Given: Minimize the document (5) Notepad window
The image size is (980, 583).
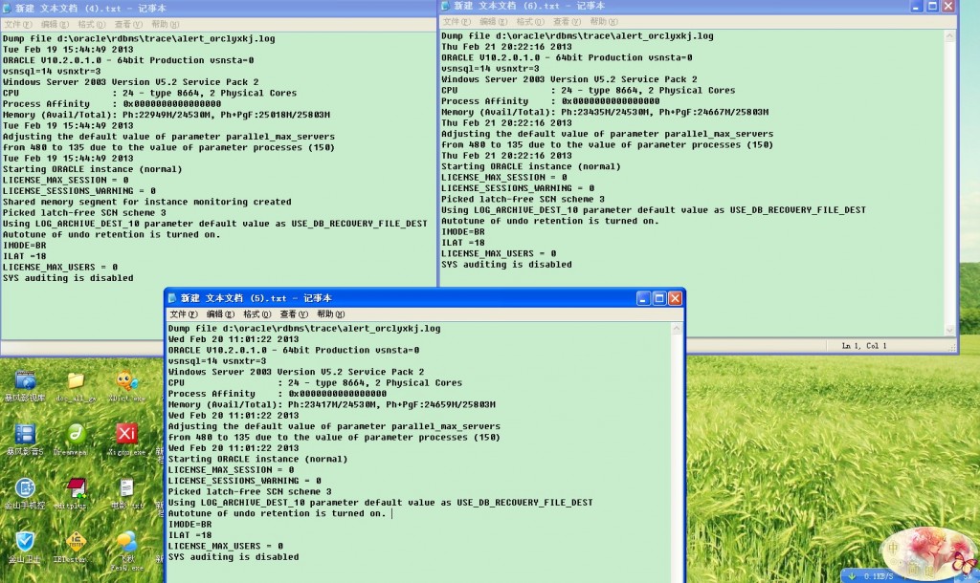Looking at the screenshot, I should pos(644,298).
